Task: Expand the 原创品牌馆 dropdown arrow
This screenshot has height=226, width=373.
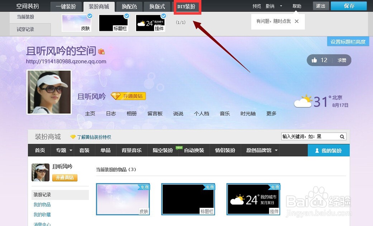Action: pos(276,150)
